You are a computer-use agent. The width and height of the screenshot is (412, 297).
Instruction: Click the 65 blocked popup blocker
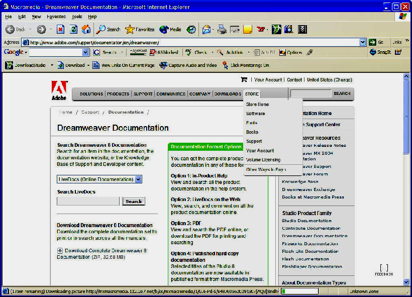click(164, 52)
